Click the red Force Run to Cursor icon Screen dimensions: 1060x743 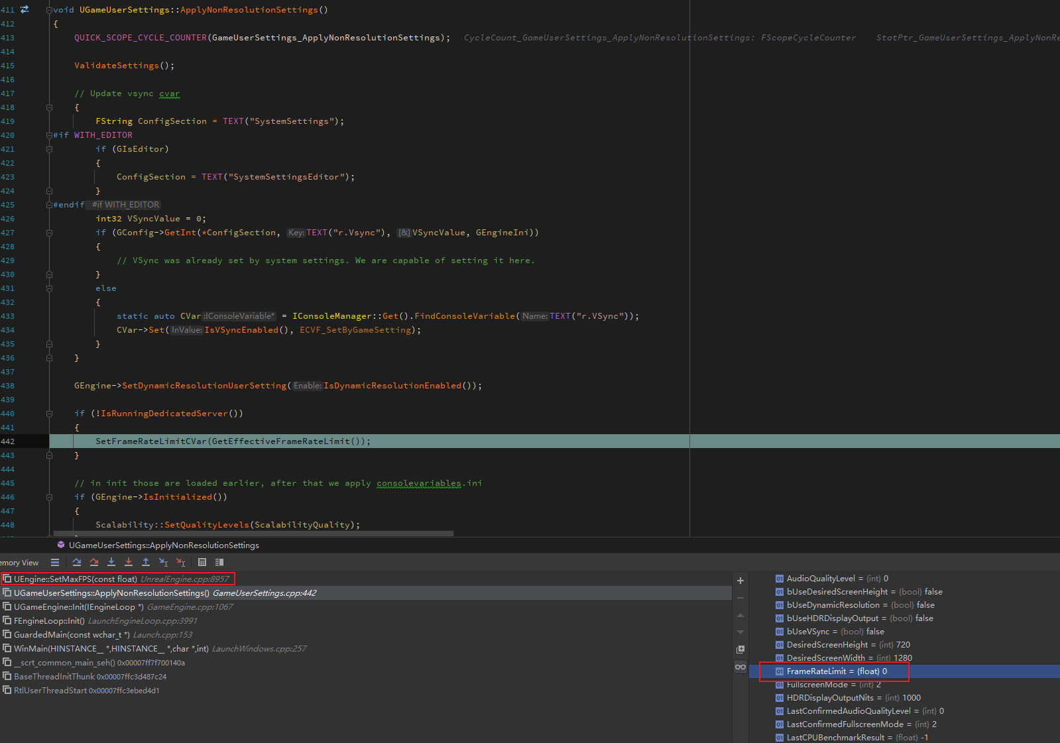pos(180,562)
